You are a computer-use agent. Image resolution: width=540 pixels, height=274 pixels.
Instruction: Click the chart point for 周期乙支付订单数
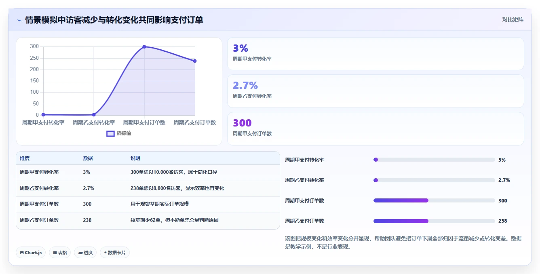(x=195, y=61)
